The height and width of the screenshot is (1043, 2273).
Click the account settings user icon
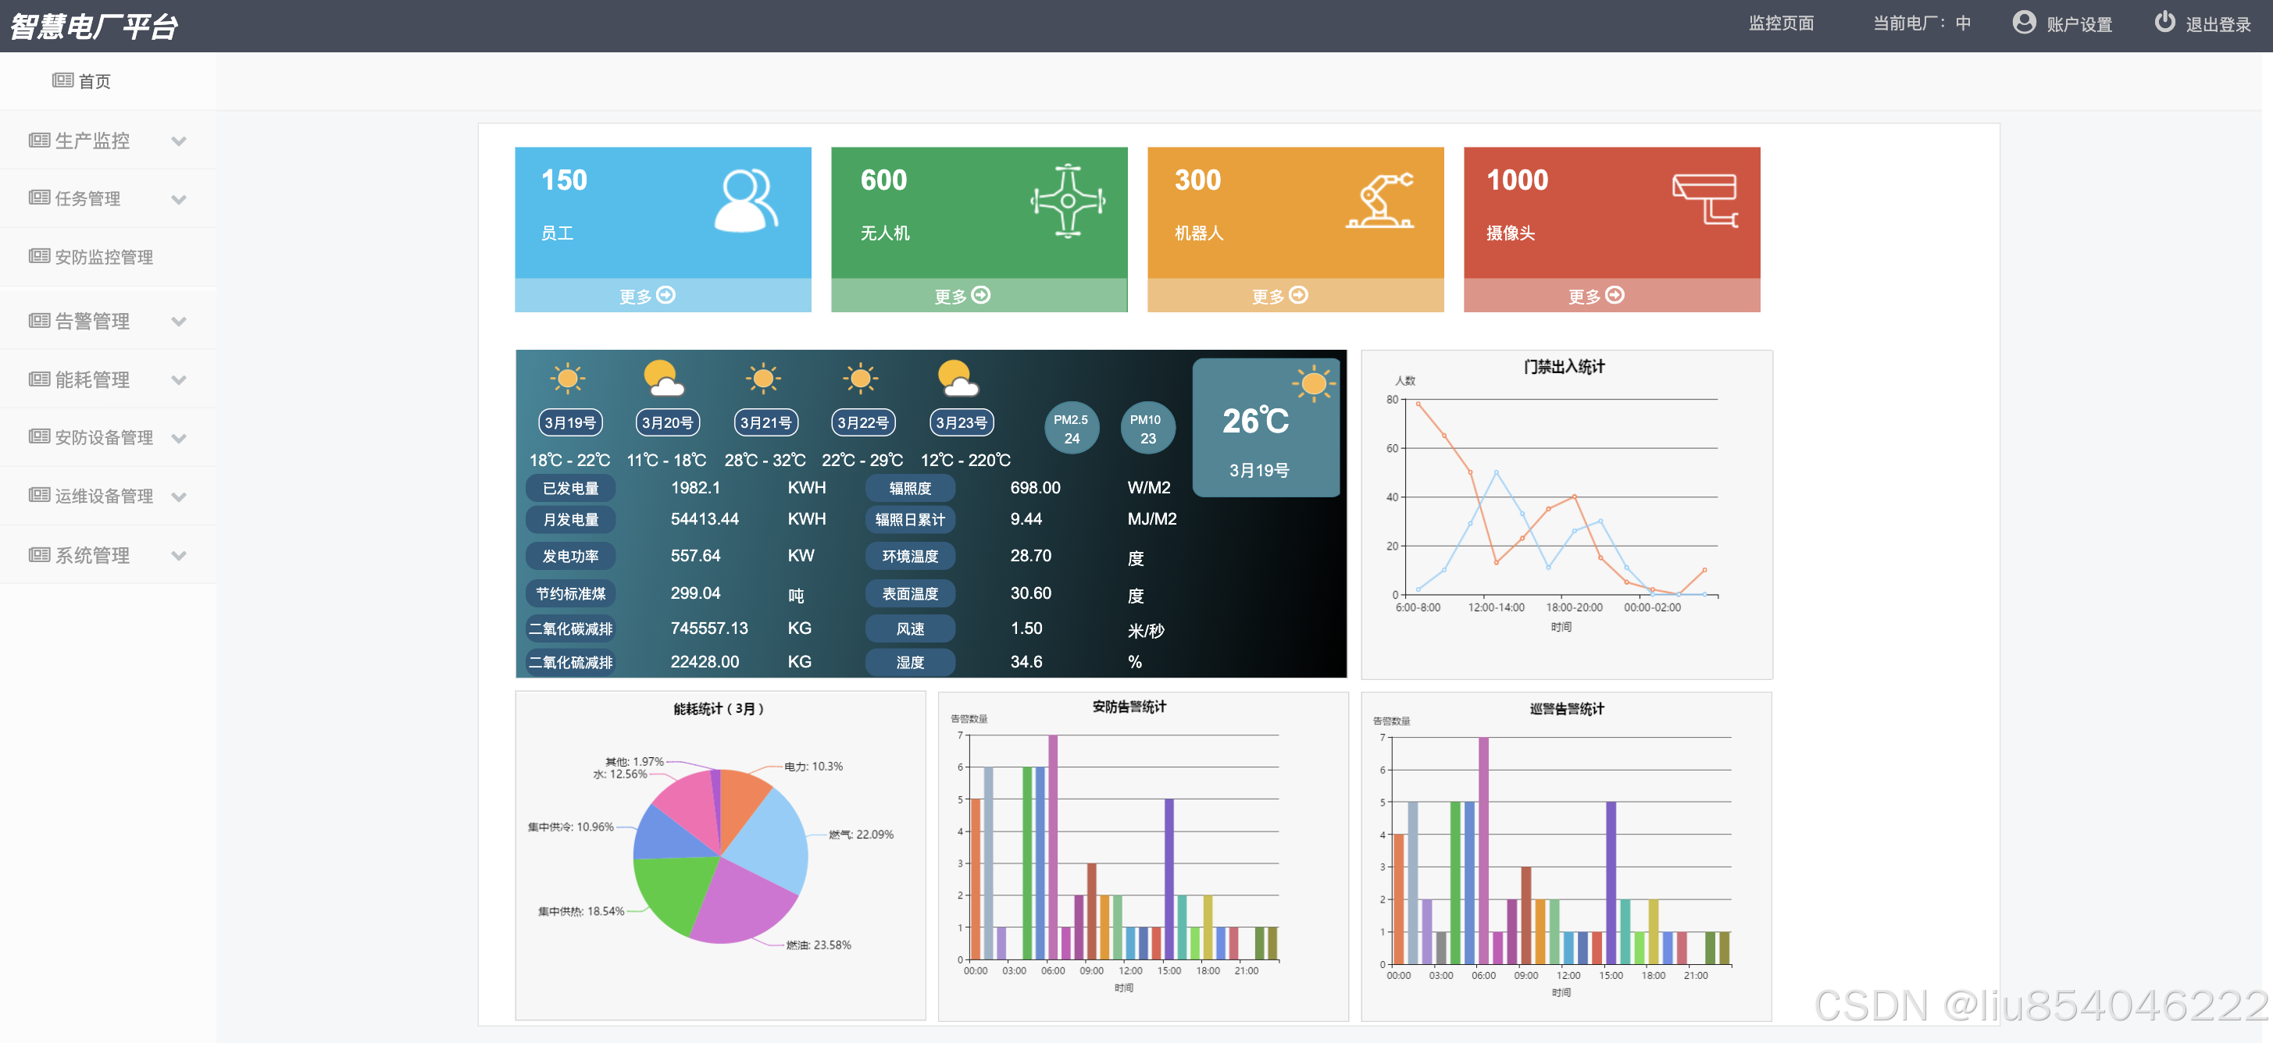2024,22
